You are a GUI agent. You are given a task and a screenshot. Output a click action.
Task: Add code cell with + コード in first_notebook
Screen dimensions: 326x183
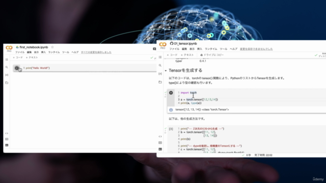18,57
